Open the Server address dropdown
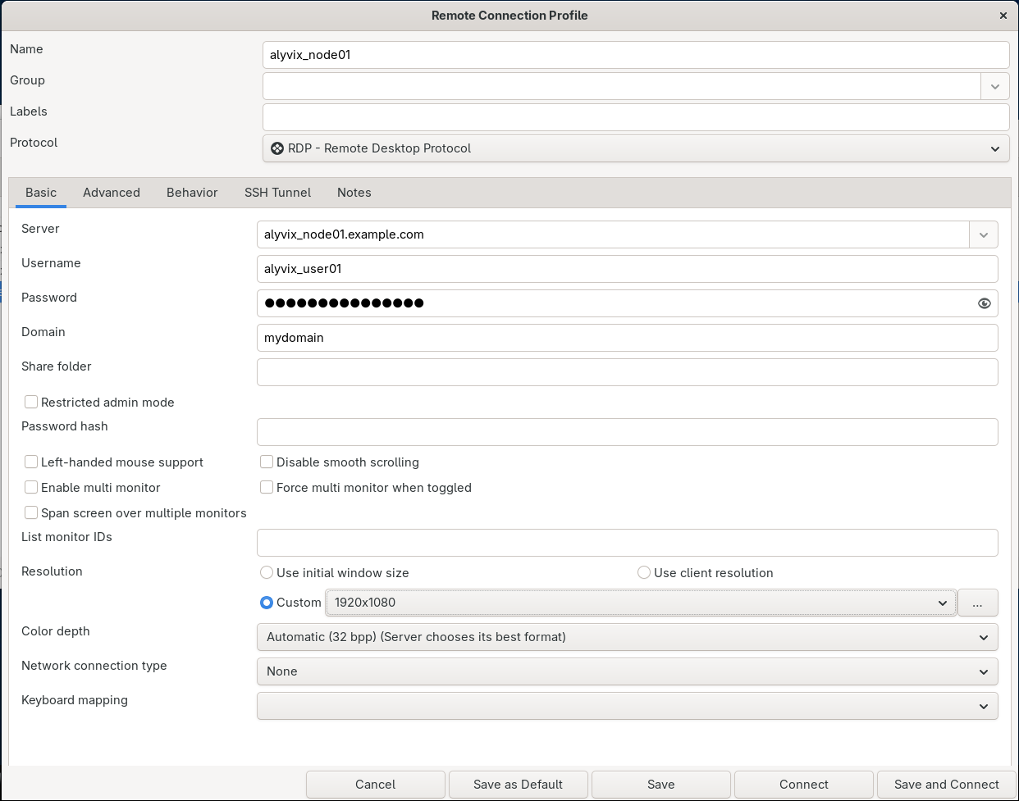Screen dimensions: 1019x801 [983, 234]
